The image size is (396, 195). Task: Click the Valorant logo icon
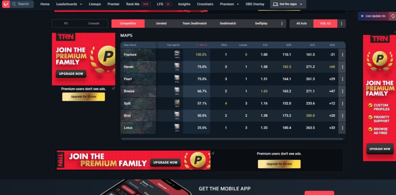click(5, 4)
